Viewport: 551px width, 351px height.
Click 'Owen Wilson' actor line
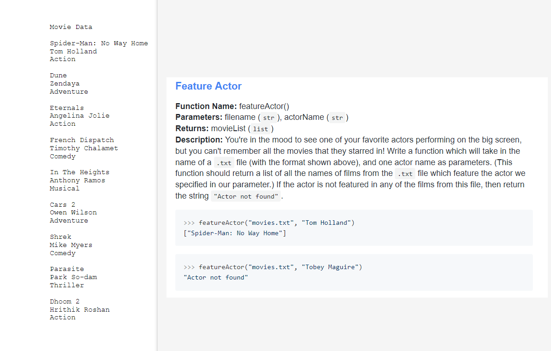(x=73, y=213)
